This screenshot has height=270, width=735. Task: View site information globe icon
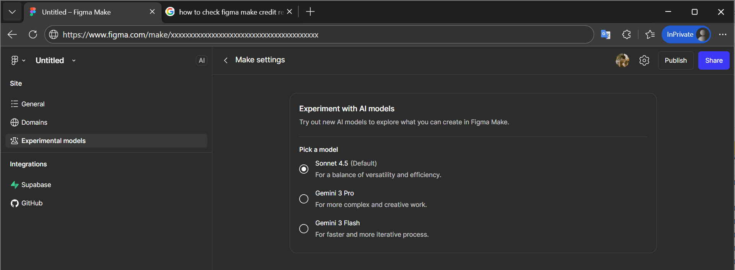pyautogui.click(x=54, y=34)
